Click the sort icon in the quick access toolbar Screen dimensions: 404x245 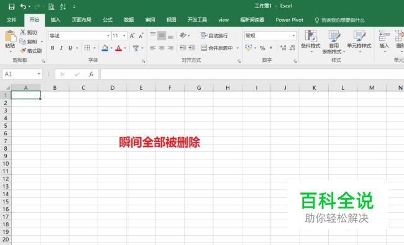click(x=63, y=7)
